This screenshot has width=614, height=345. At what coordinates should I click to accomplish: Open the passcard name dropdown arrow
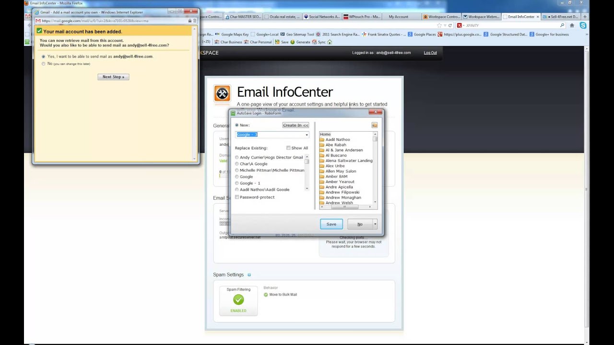pyautogui.click(x=307, y=135)
